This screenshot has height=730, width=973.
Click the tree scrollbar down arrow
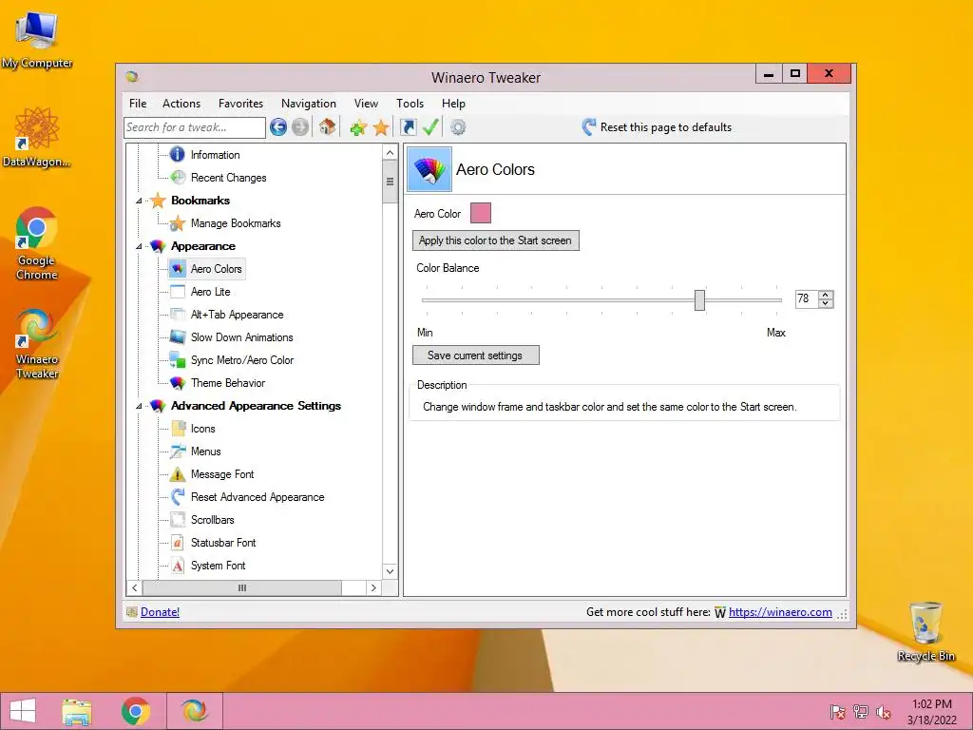click(390, 571)
